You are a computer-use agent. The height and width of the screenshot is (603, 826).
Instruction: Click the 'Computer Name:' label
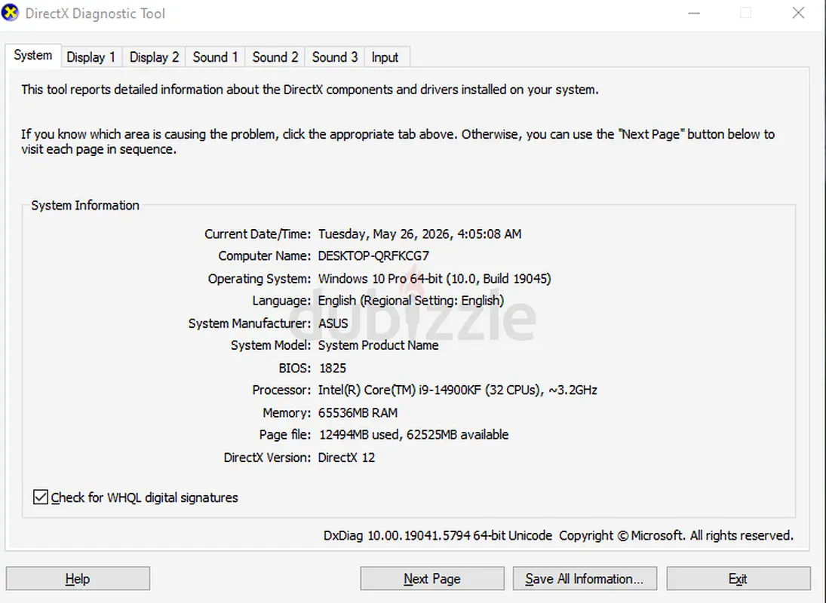[x=265, y=256]
